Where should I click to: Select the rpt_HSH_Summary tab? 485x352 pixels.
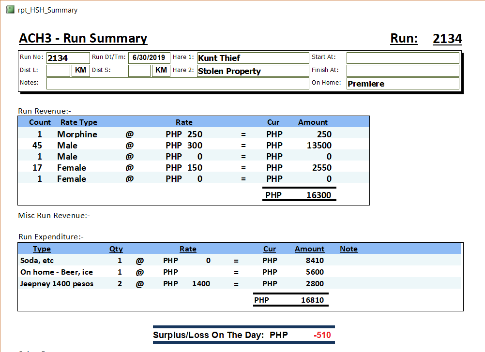(47, 10)
